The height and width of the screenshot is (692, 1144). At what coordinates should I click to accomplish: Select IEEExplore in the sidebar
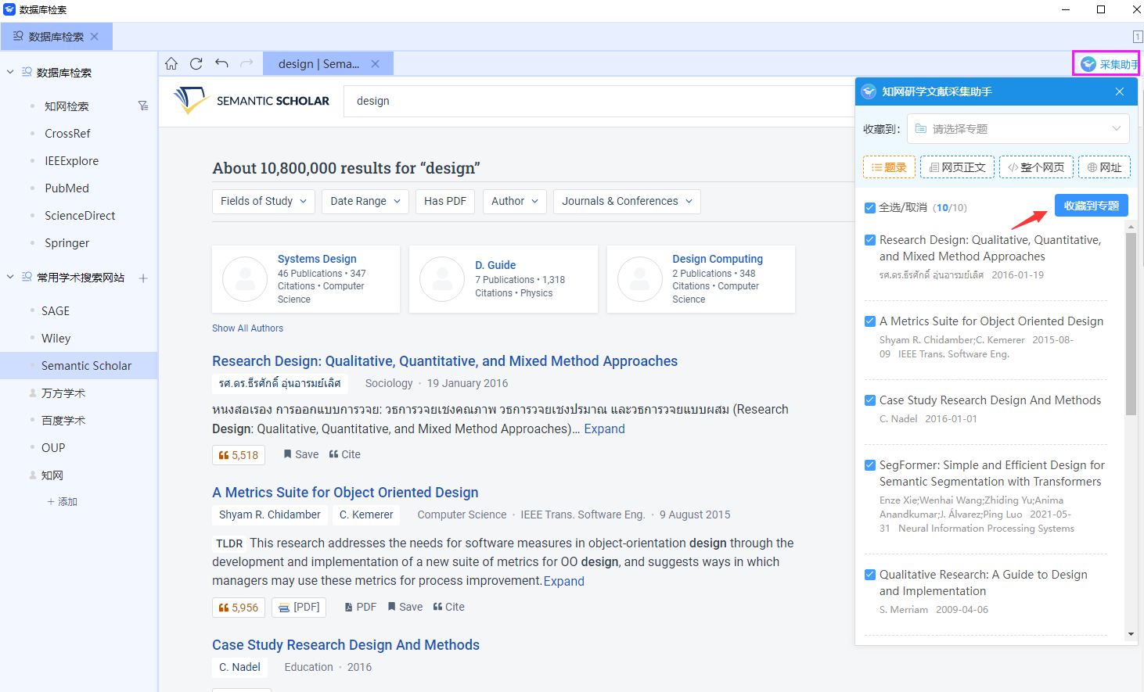click(x=72, y=161)
